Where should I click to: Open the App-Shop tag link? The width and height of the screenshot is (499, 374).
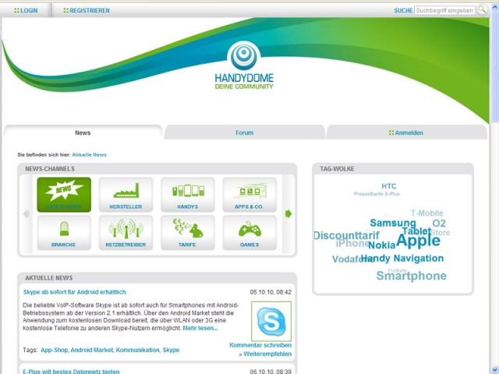tap(54, 350)
